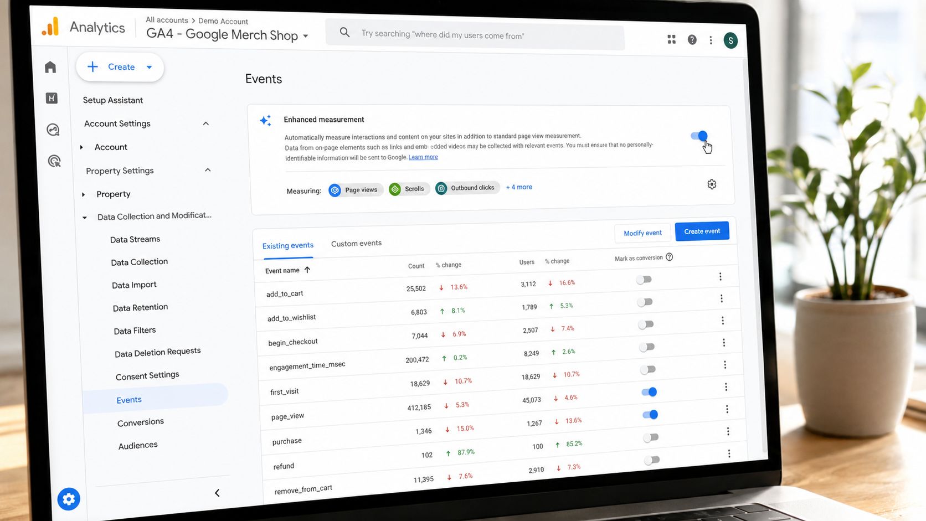Viewport: 926px width, 521px height.
Task: Click the Outbound clicks measuring chip
Action: [466, 188]
